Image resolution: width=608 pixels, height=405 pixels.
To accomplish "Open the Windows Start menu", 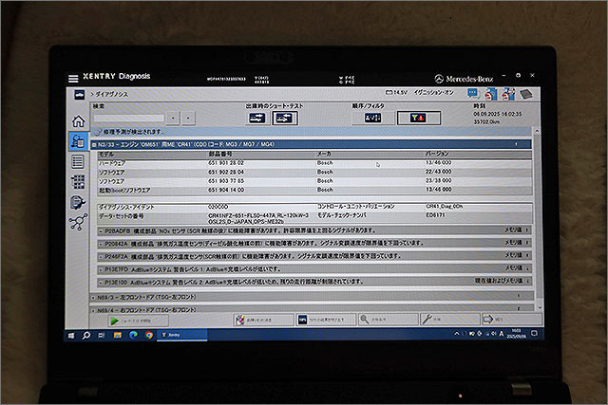I will point(71,336).
